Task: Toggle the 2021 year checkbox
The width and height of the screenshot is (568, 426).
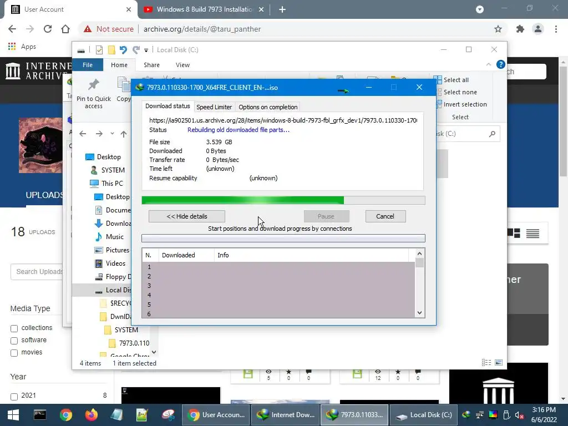Action: click(14, 397)
